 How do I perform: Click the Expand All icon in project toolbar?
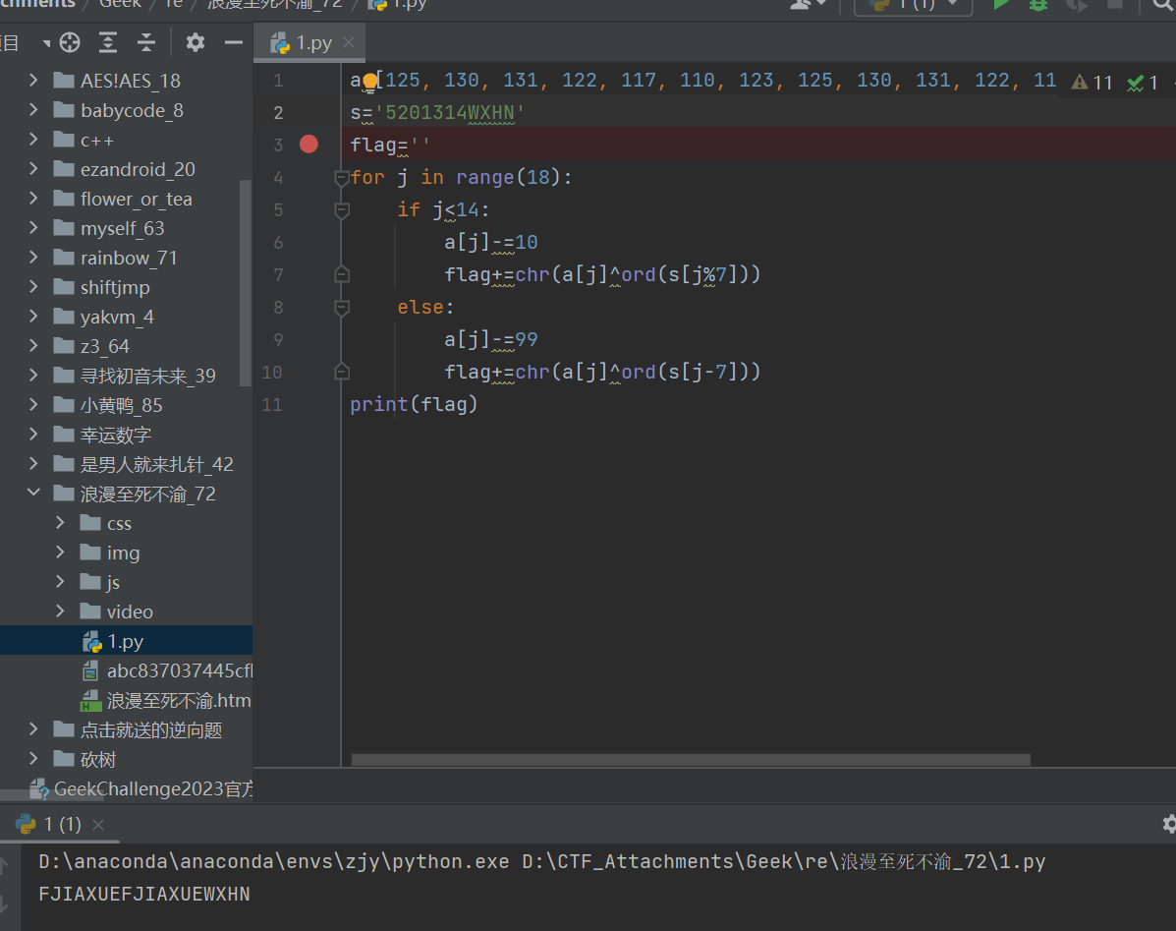tap(108, 42)
